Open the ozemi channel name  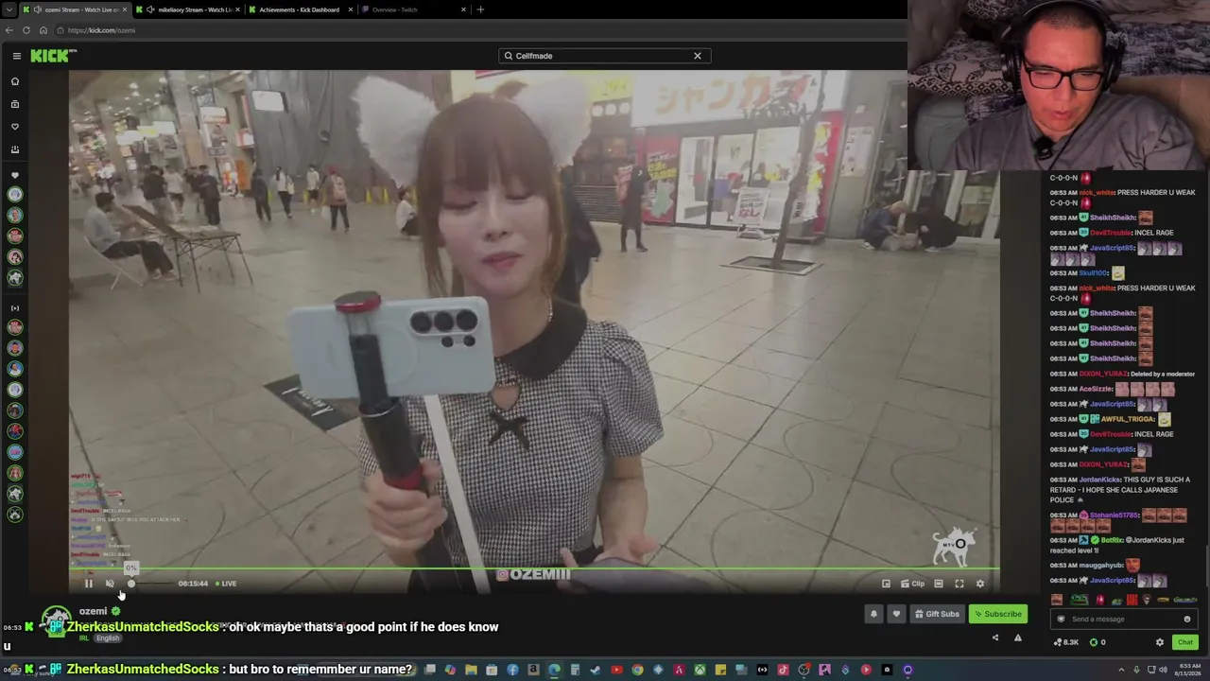(x=93, y=611)
